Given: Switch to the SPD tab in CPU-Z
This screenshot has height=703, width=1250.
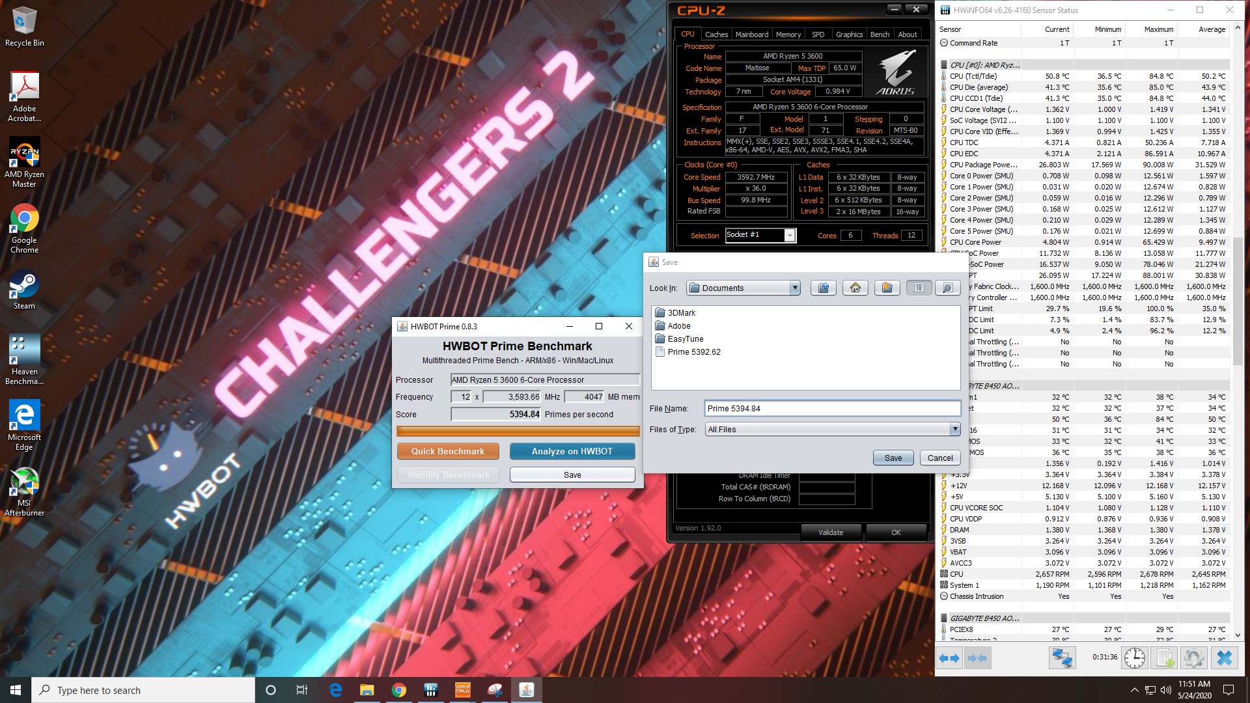Looking at the screenshot, I should coord(818,34).
